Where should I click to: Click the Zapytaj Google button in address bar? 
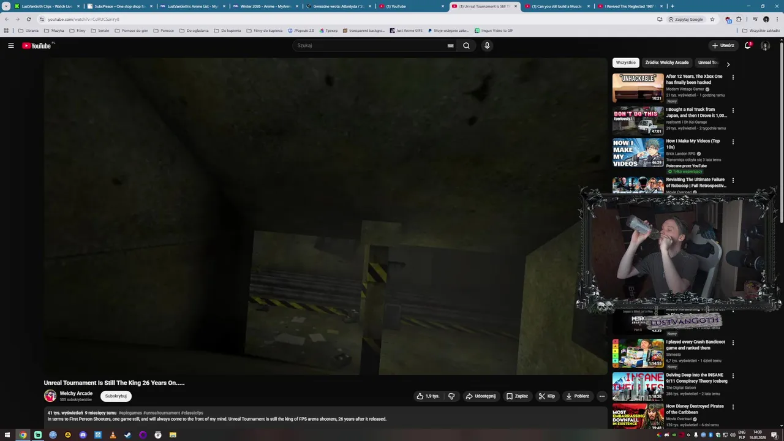click(x=686, y=19)
